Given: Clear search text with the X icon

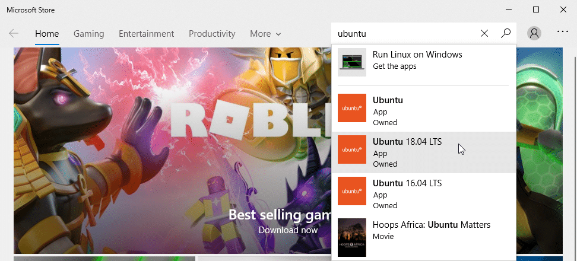Looking at the screenshot, I should (x=484, y=33).
